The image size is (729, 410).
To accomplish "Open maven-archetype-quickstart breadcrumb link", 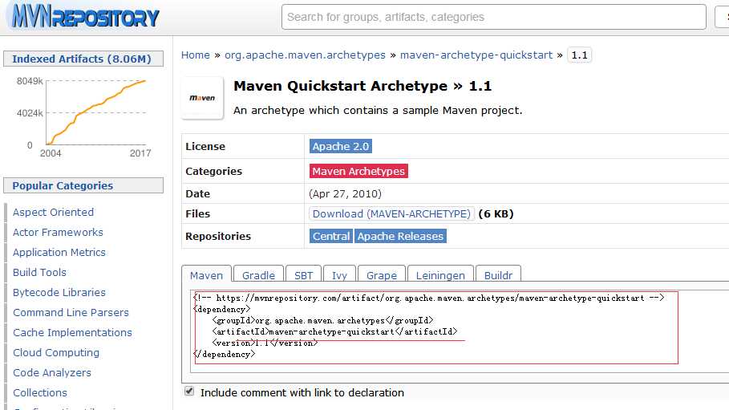I will point(476,55).
